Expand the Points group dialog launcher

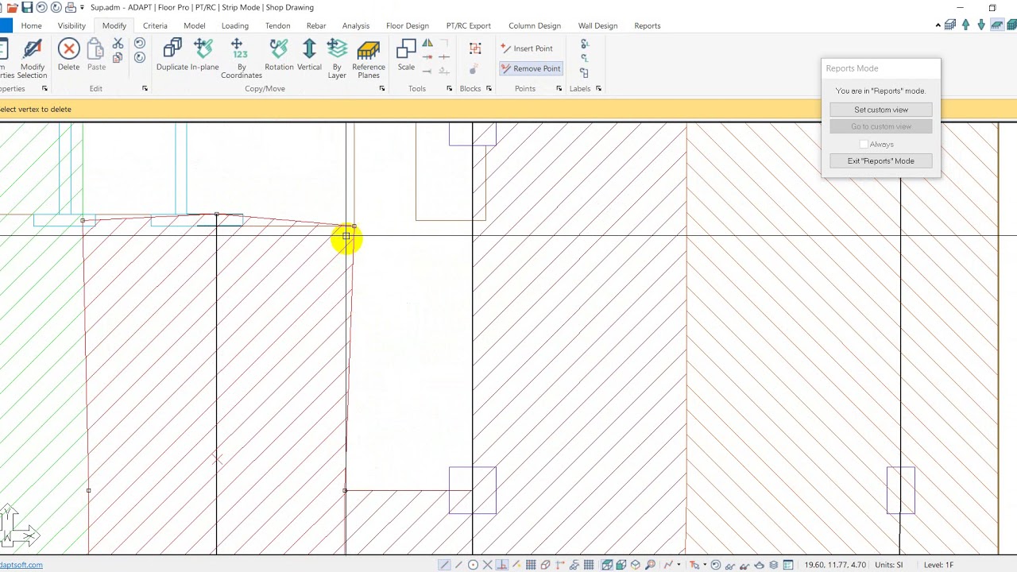559,88
